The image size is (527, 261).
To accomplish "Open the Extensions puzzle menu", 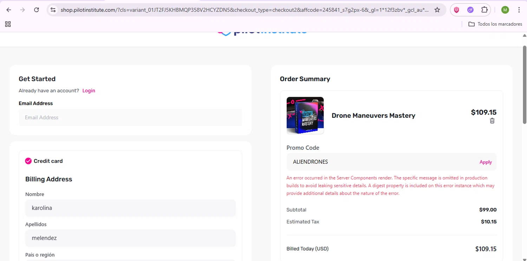I will (484, 10).
